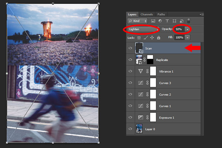This screenshot has width=222, height=148.
Task: Open the Layers panel flyout menu
Action: point(202,14)
